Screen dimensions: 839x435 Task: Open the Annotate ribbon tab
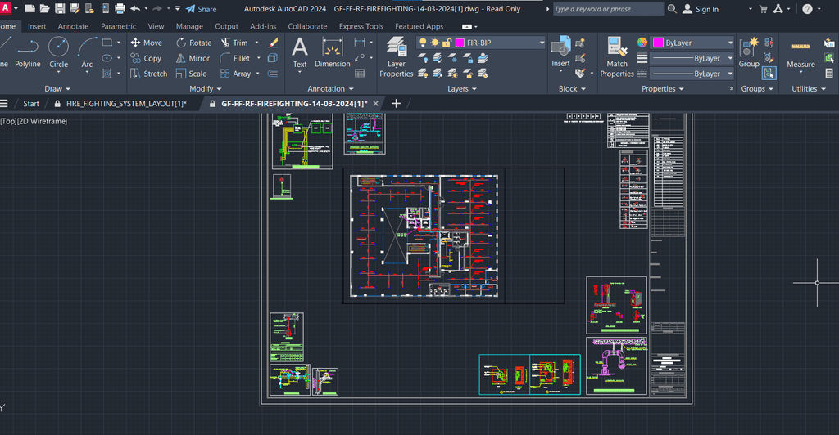point(73,26)
